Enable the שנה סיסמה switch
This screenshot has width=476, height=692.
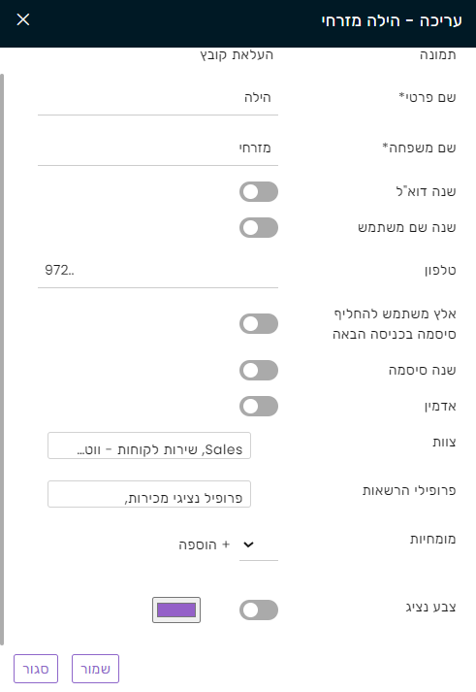259,370
